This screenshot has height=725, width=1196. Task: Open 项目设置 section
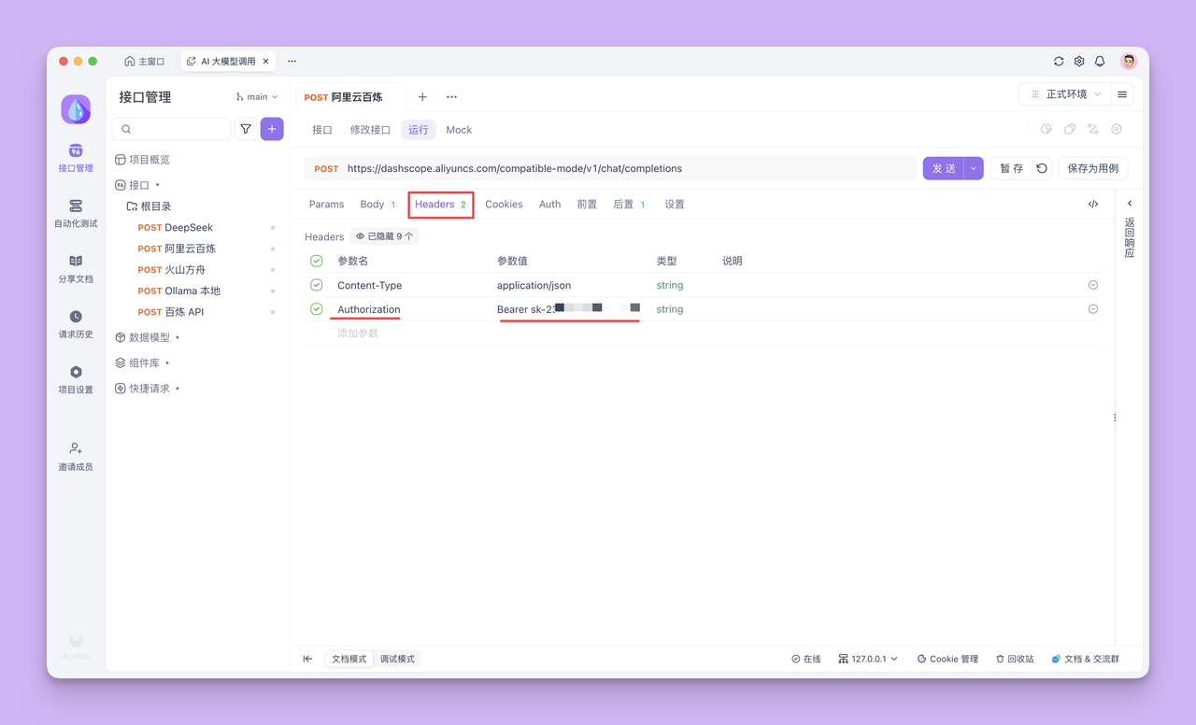point(76,379)
